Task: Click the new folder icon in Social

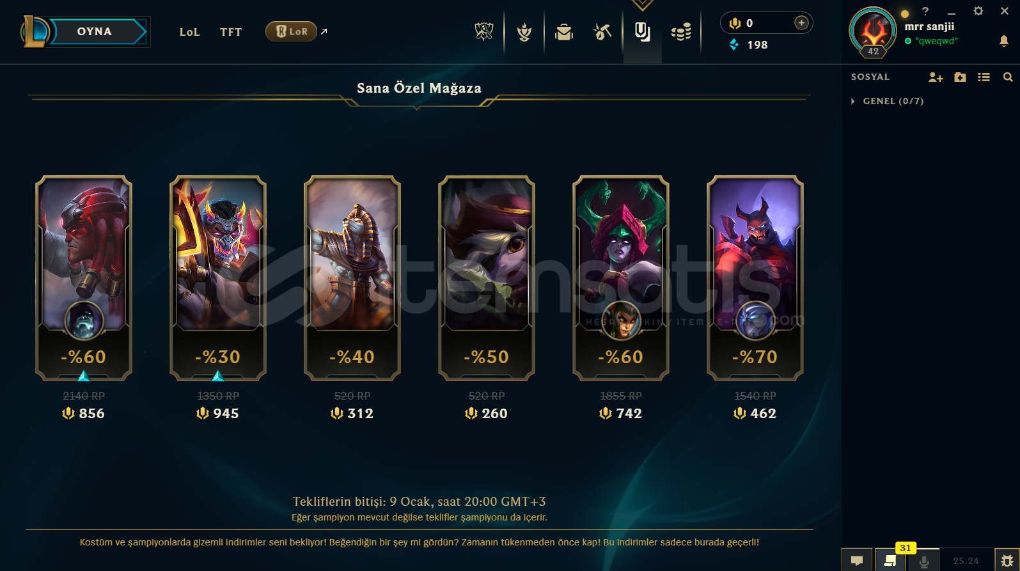Action: [960, 77]
